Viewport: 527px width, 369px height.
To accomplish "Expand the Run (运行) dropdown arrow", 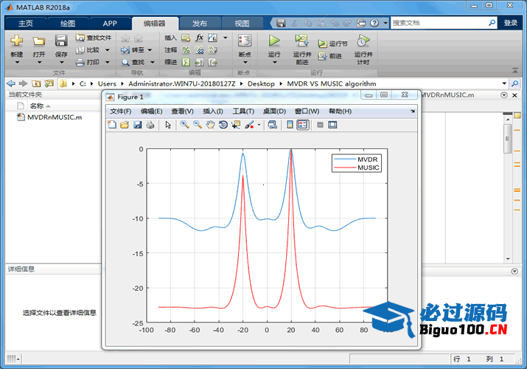I will [x=274, y=62].
